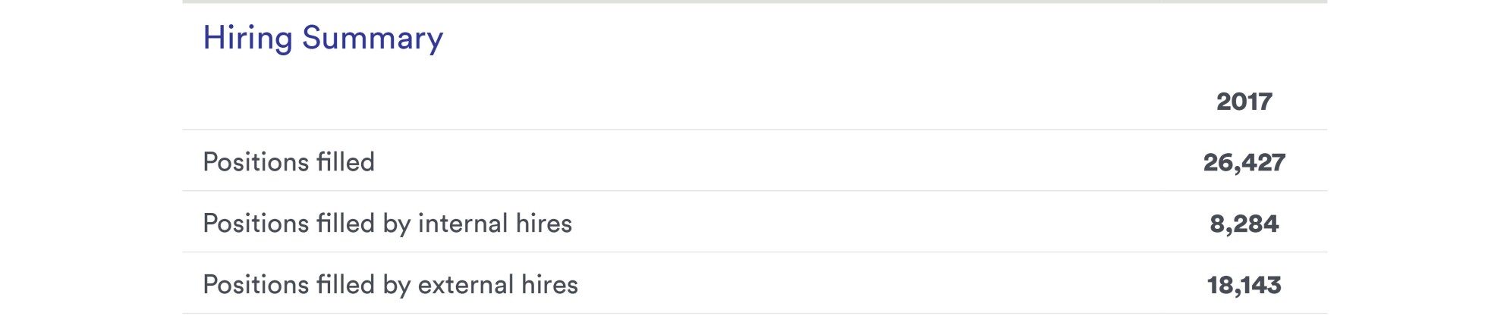Click the Hiring Summary heading
This screenshot has width=1510, height=316.
point(322,38)
